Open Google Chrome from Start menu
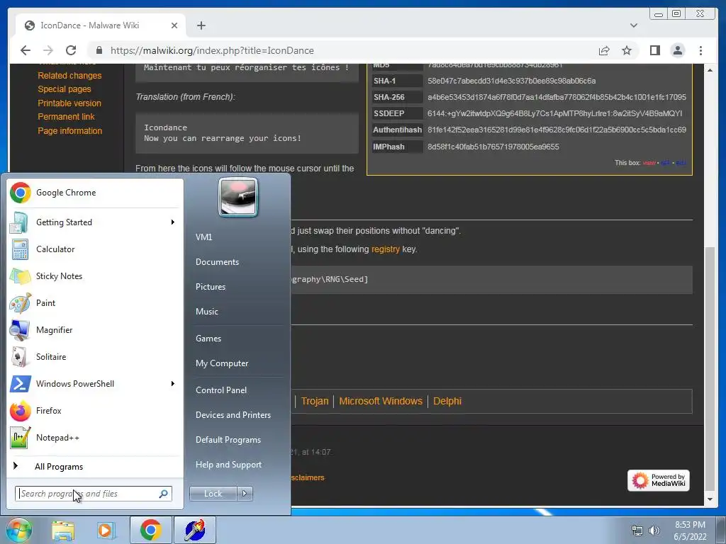The width and height of the screenshot is (726, 544). pyautogui.click(x=94, y=193)
